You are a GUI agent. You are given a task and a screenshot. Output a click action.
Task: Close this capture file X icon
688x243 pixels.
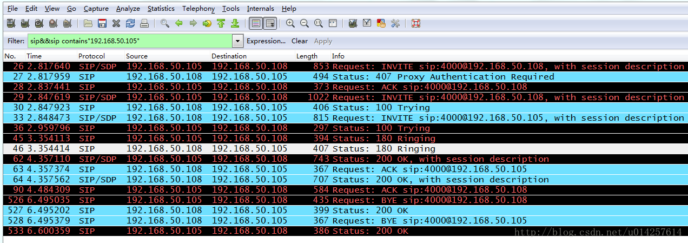[x=116, y=23]
